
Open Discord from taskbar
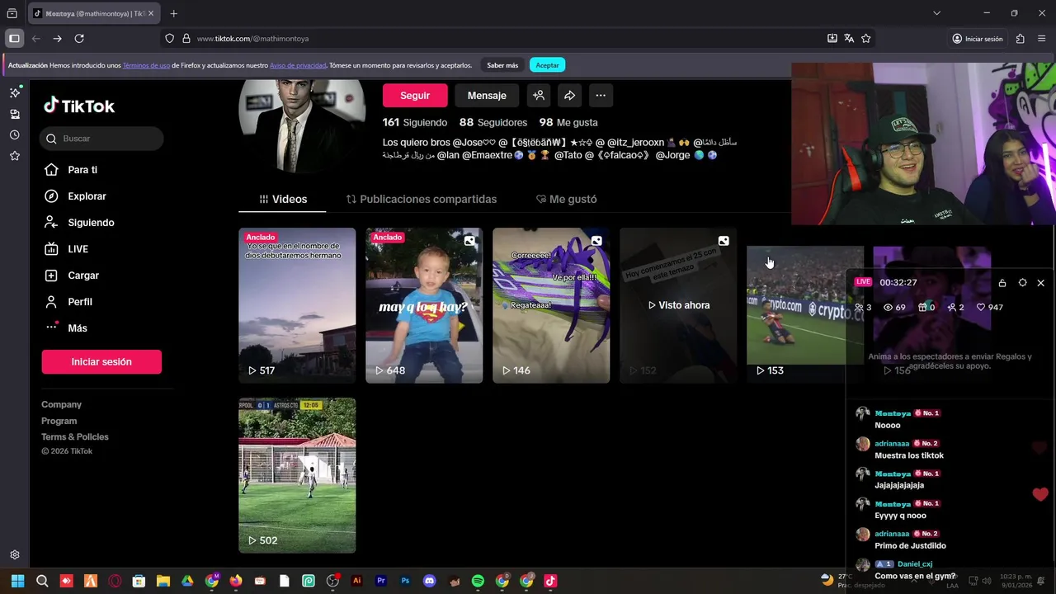click(x=429, y=581)
